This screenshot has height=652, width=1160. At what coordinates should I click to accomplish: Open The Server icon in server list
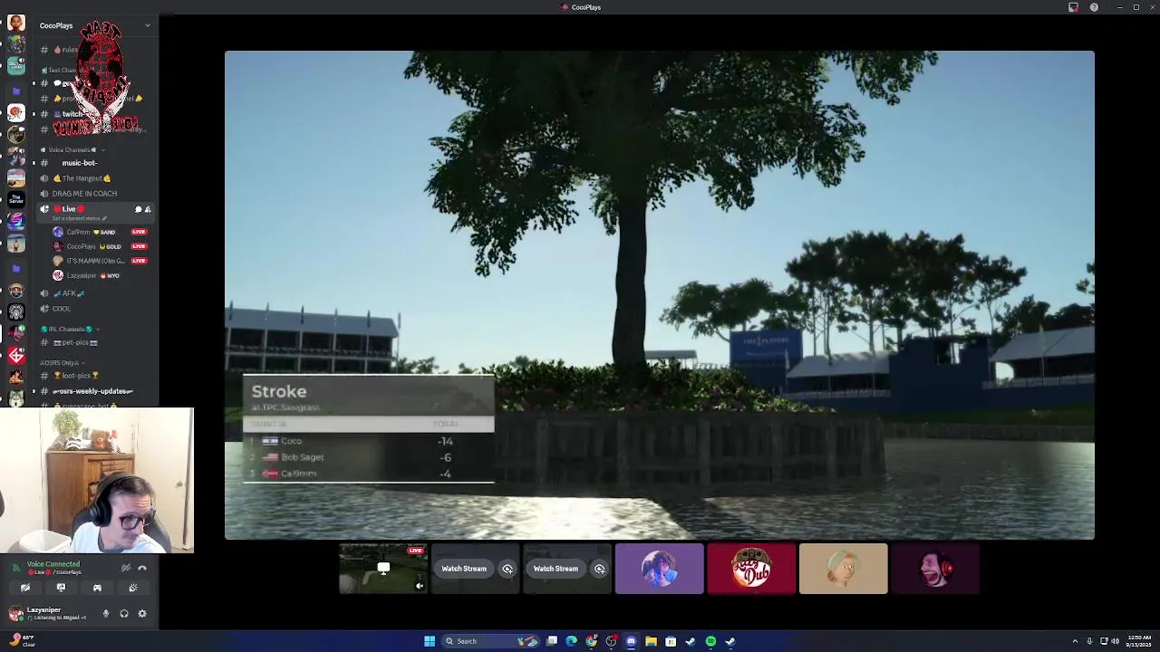16,198
